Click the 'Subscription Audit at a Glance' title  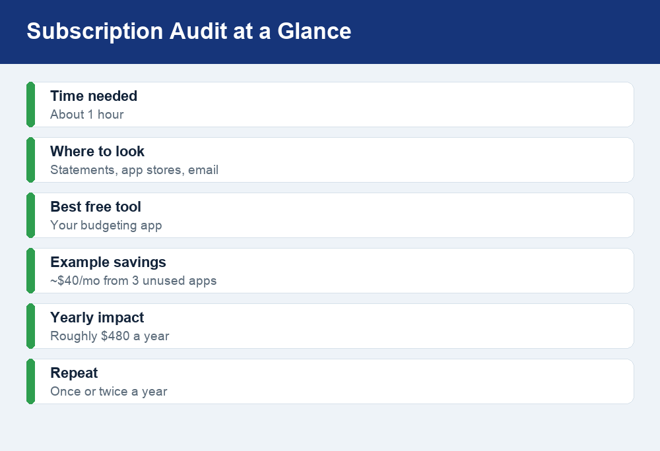[x=189, y=32]
